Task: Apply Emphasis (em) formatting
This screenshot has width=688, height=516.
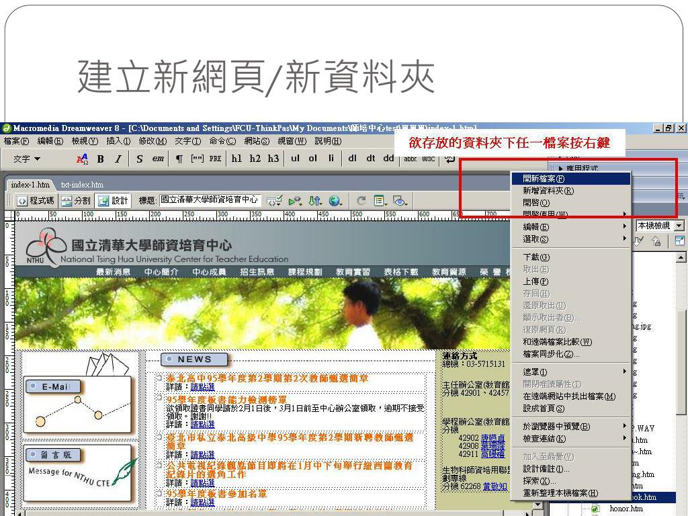Action: point(158,159)
